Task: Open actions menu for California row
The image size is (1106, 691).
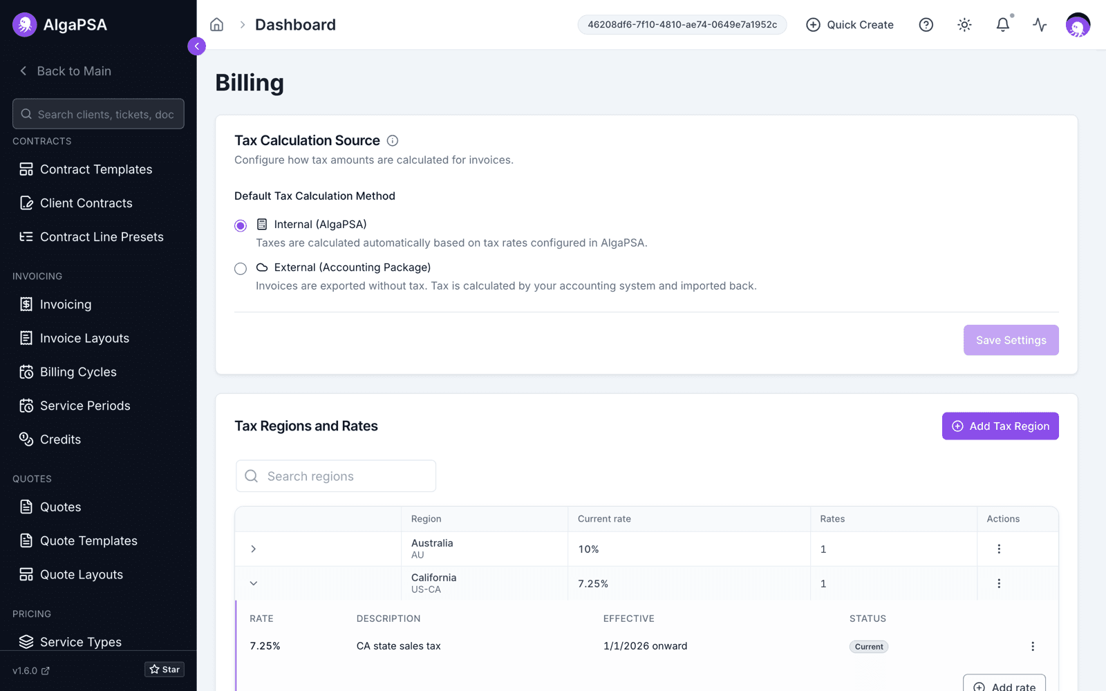Action: [999, 583]
